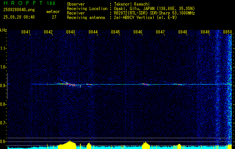Click the file name 2509280840.png
This screenshot has height=149, width=235.
(19, 10)
